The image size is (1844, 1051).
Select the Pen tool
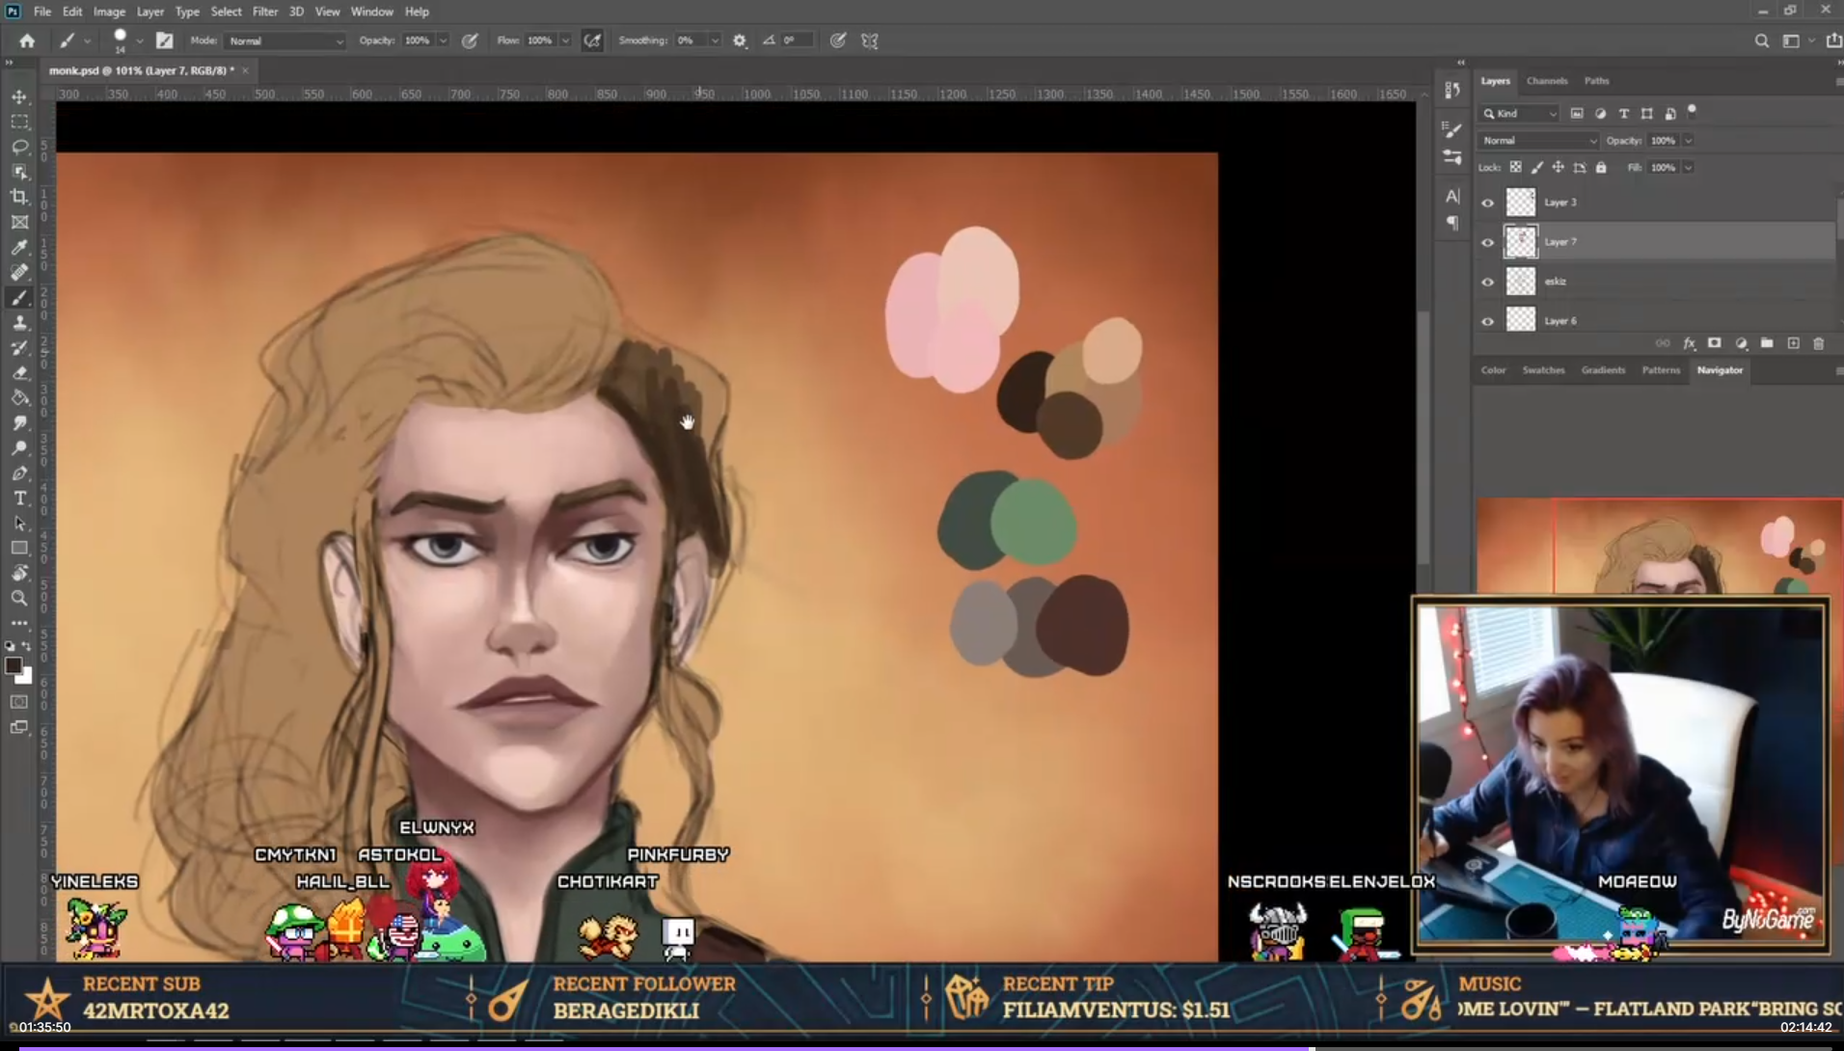pyautogui.click(x=19, y=473)
